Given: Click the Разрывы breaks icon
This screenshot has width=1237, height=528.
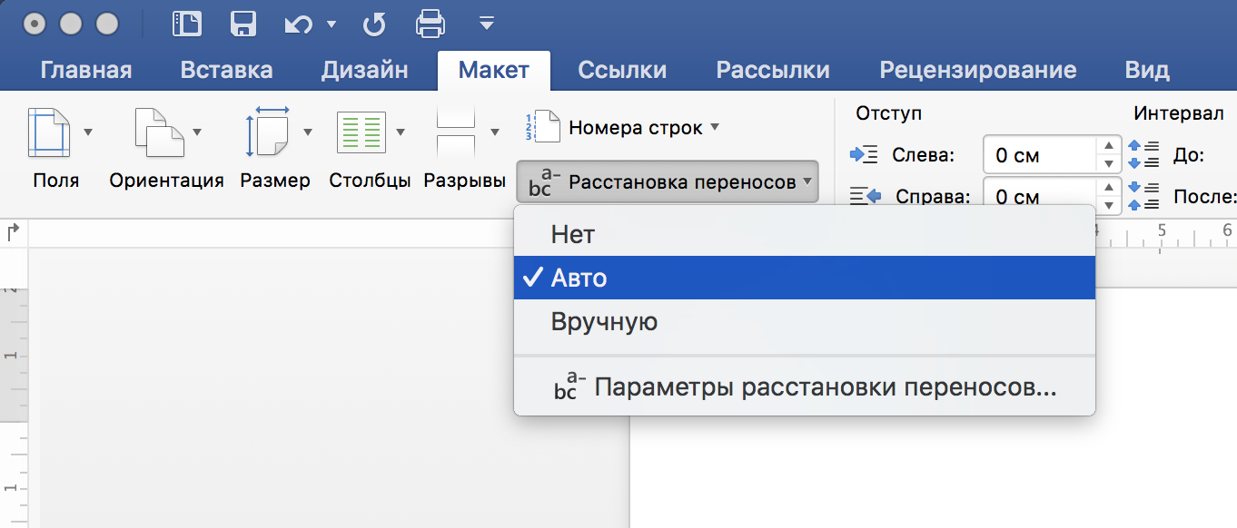Looking at the screenshot, I should click(x=457, y=132).
